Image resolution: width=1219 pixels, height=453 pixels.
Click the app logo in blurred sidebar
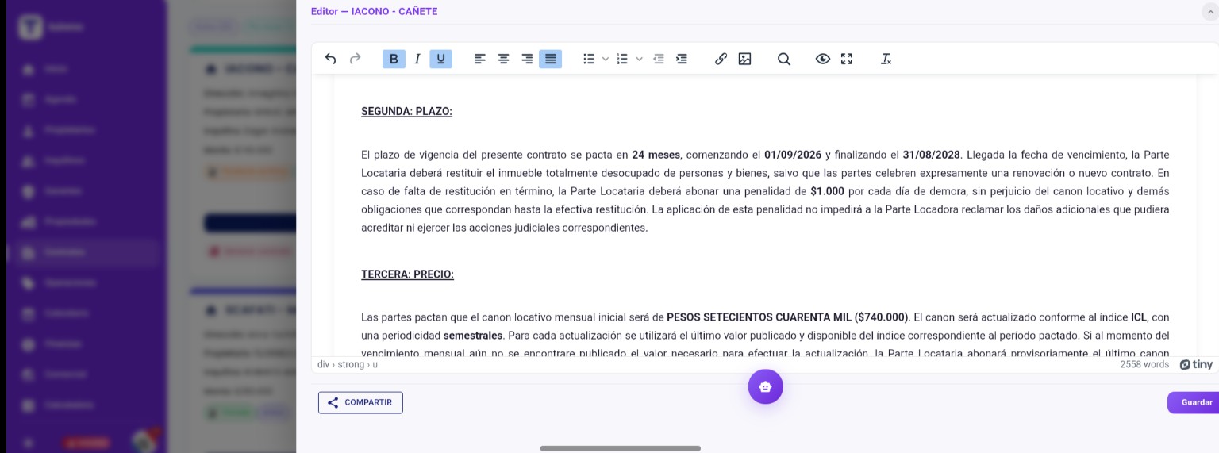coord(30,26)
